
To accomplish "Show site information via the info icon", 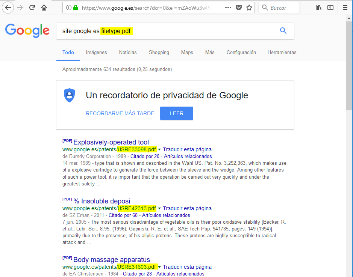I will [69, 8].
